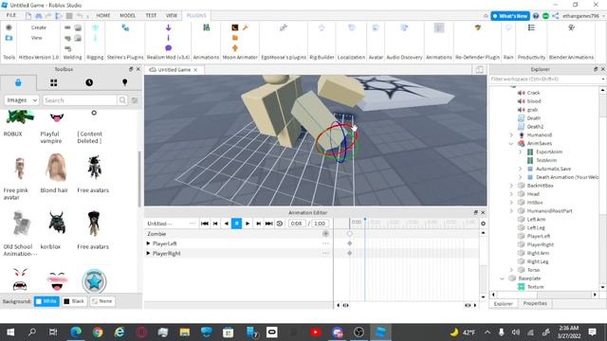Collapse the AnimSaves tree node

tap(511, 143)
